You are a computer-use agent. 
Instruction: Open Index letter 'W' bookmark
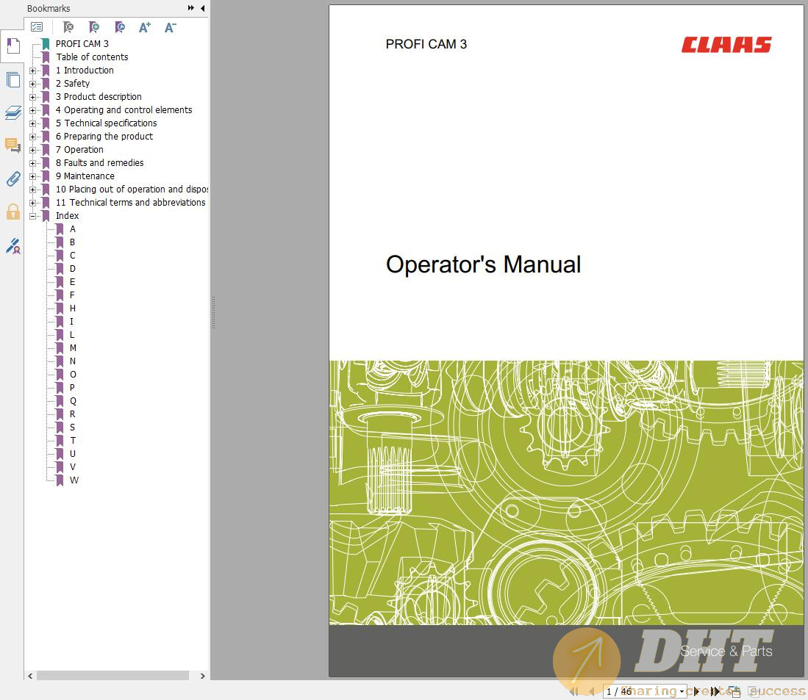(74, 480)
